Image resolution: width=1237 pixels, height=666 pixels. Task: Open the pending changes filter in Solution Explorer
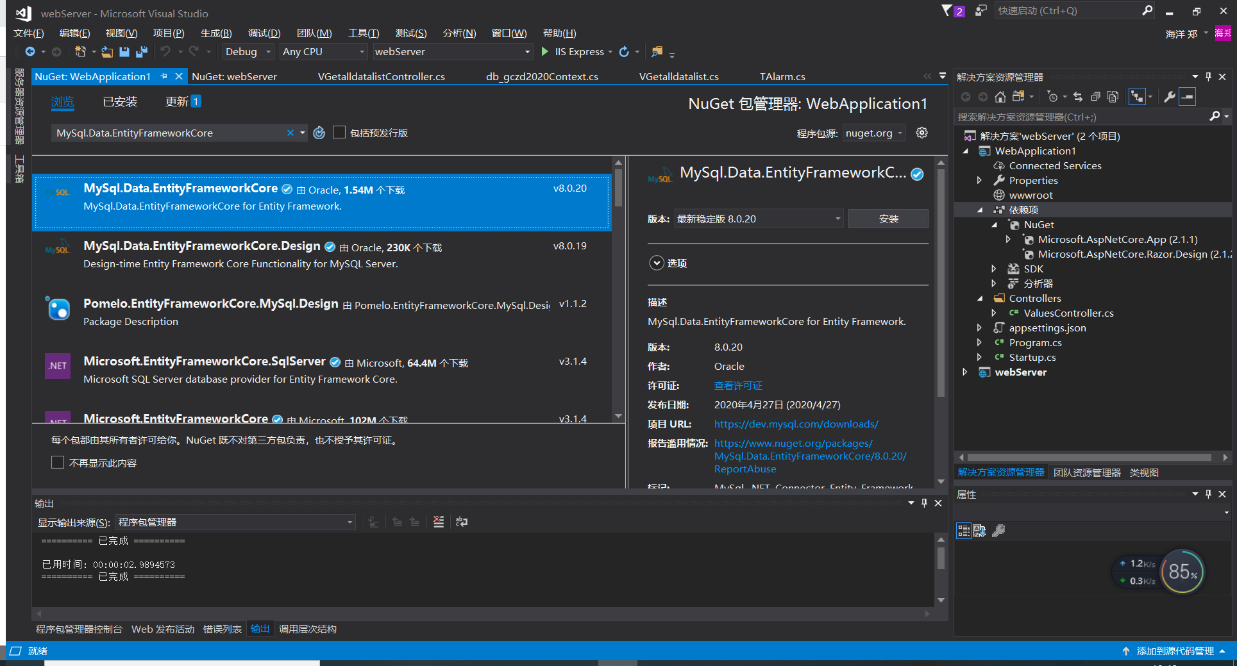(1052, 97)
